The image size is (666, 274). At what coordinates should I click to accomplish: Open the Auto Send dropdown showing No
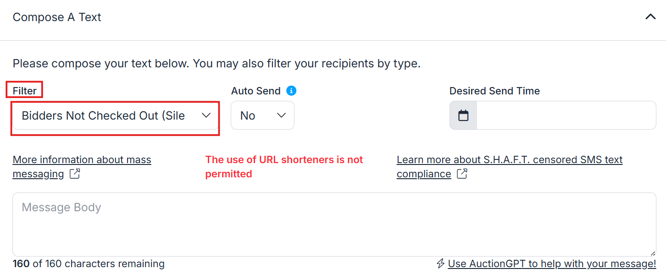[262, 116]
